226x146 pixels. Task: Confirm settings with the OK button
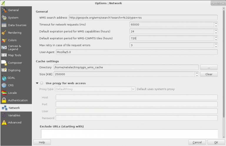(216, 142)
